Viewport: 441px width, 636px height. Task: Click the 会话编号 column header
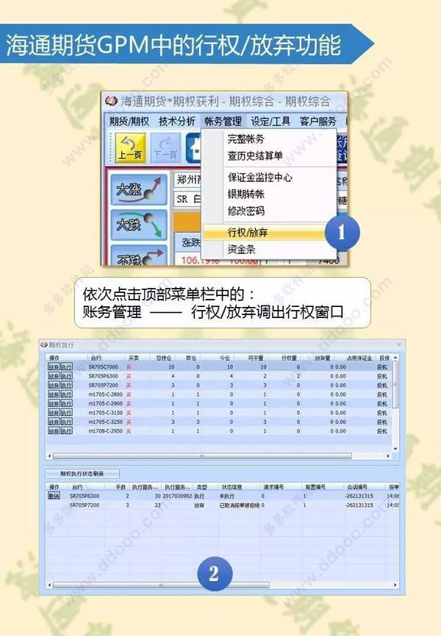tap(357, 487)
